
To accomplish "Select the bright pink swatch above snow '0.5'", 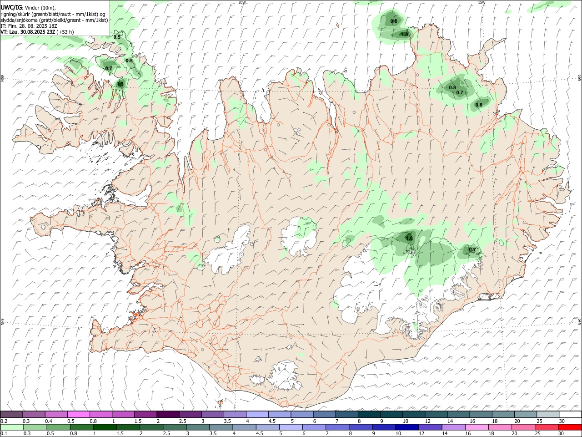I will pos(78,414).
